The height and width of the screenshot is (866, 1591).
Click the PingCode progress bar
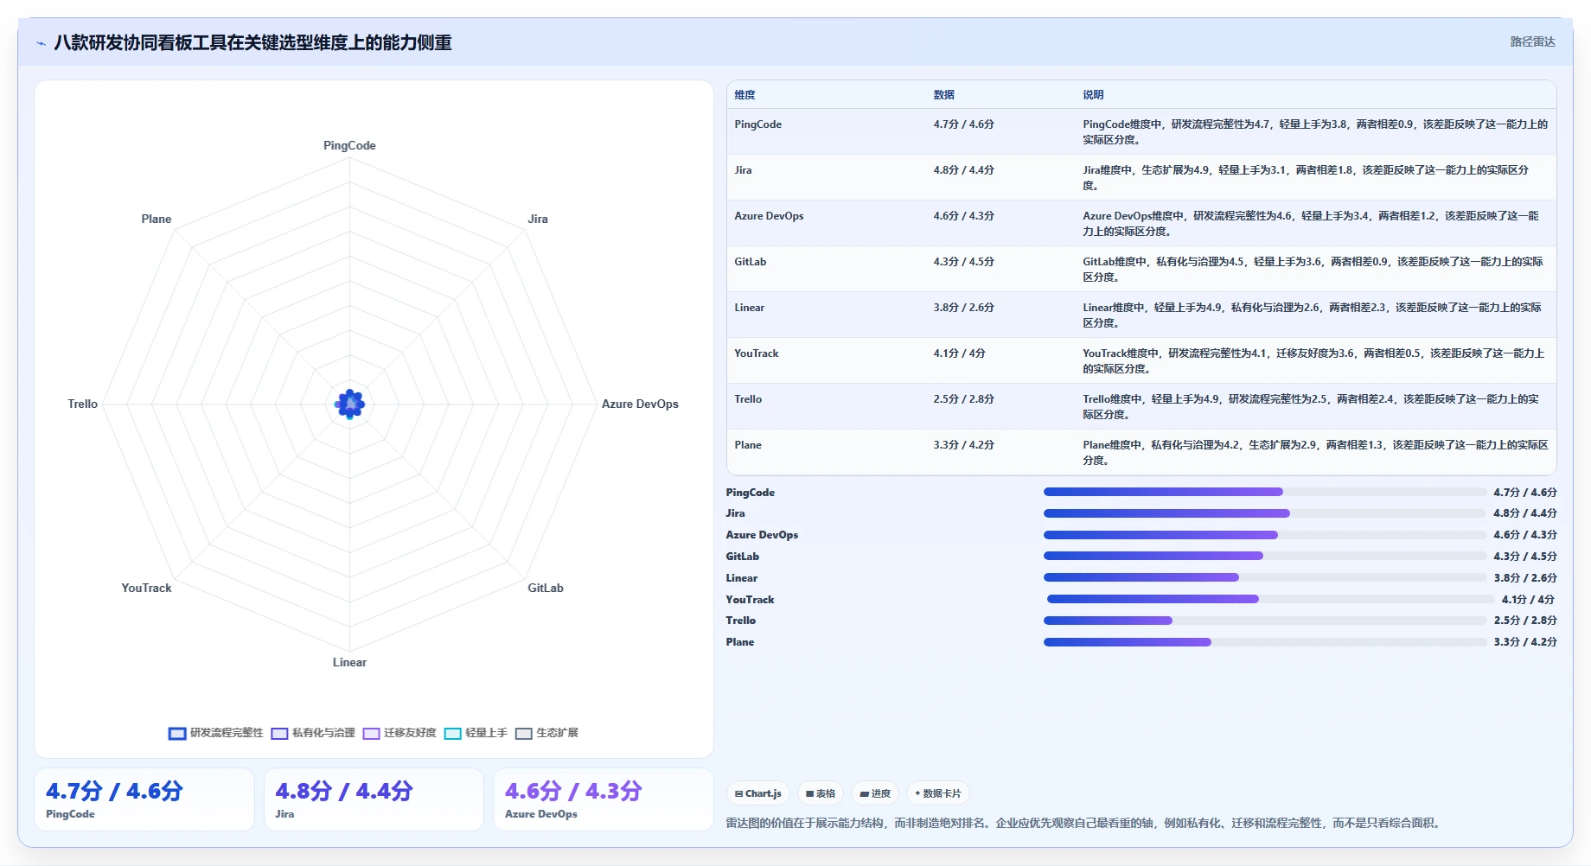pyautogui.click(x=1265, y=492)
